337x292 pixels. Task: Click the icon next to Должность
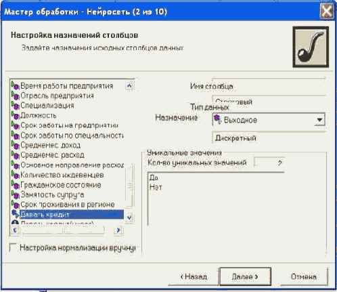click(x=15, y=116)
